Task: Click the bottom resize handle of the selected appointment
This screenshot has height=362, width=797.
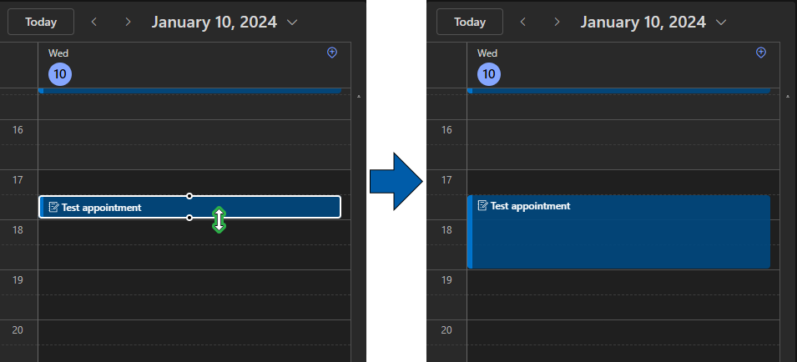Action: (189, 218)
